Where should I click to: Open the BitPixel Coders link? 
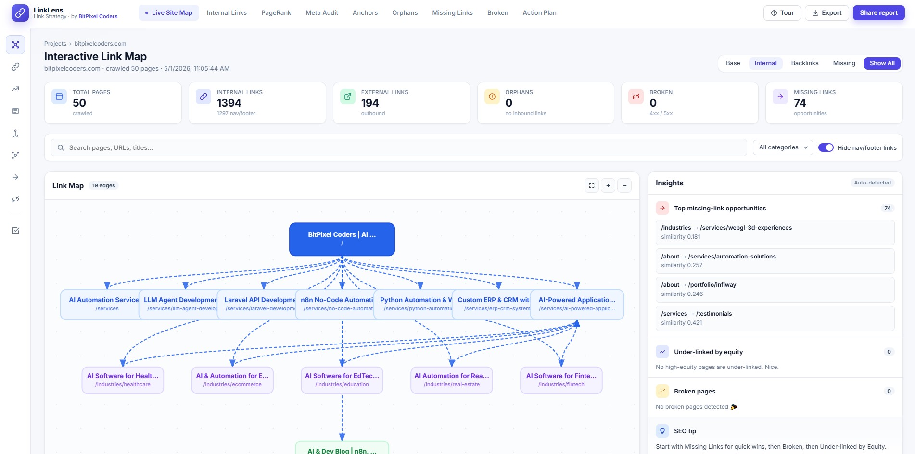click(x=98, y=16)
